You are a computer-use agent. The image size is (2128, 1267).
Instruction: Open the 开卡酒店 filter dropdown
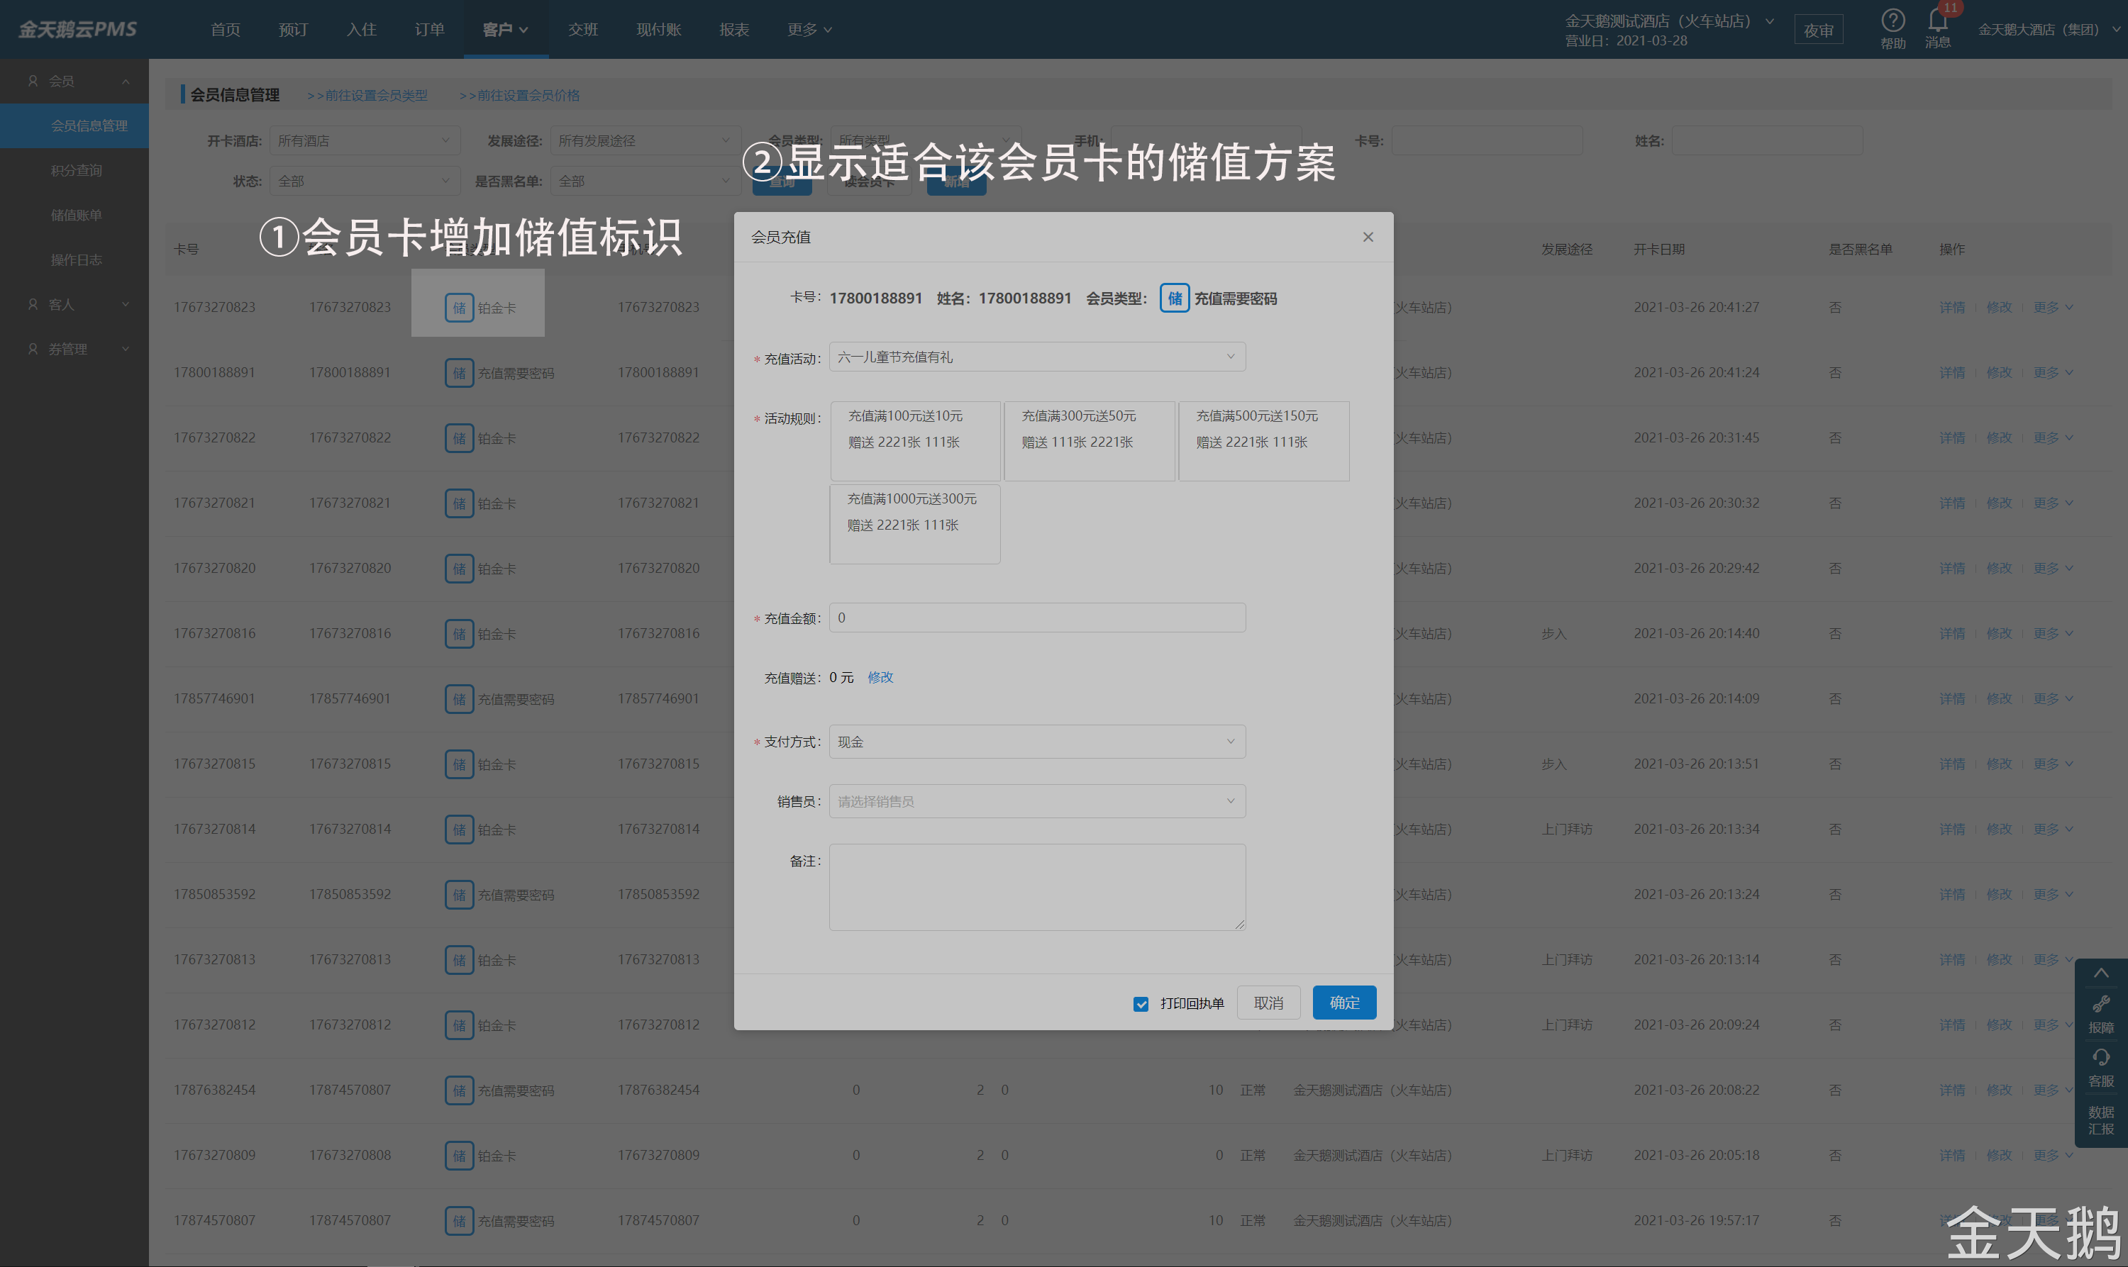pyautogui.click(x=365, y=141)
